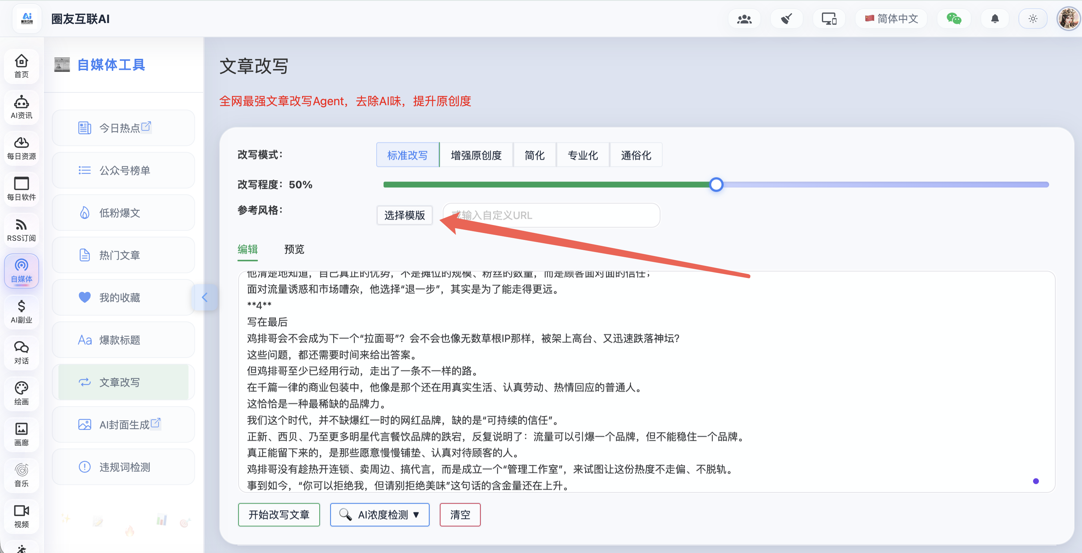Screen dimensions: 1082x553
Task: Open RSS订阅 in the left sidebar
Action: 22,230
